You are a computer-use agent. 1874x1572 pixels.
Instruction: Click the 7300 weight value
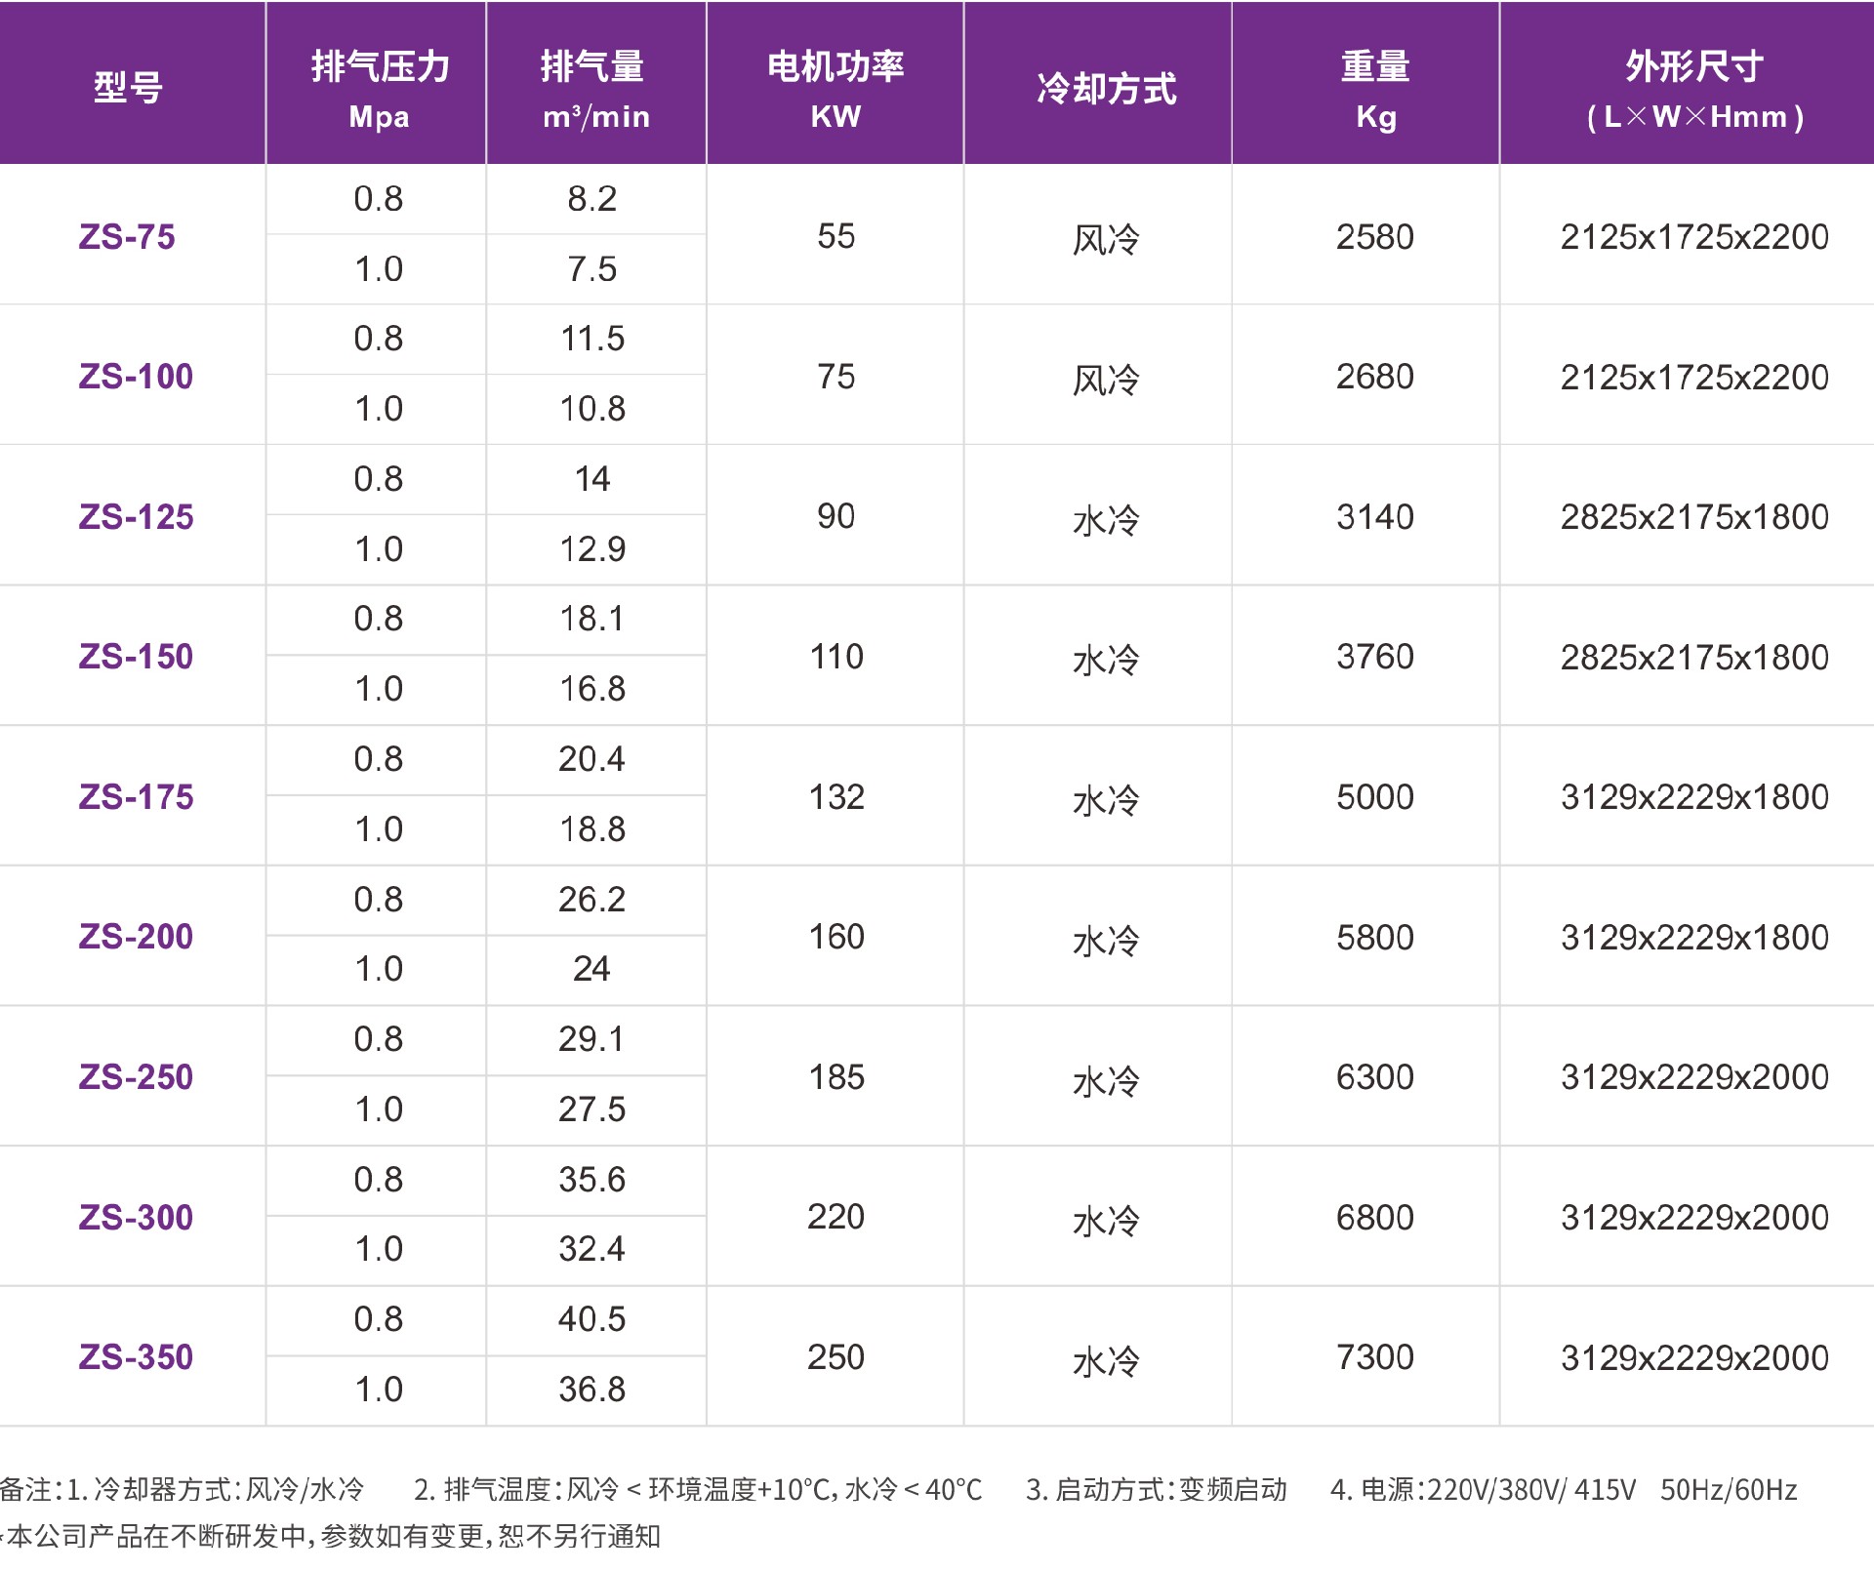pos(1375,1357)
